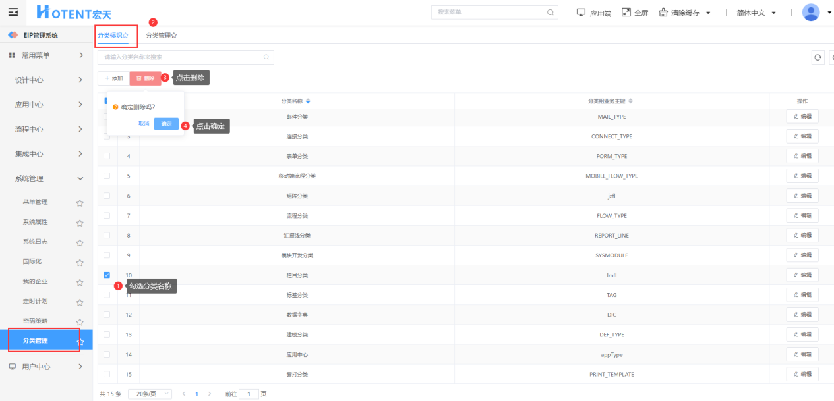Expand the 常用菜单 sidebar group
834x401 pixels.
(x=46, y=55)
